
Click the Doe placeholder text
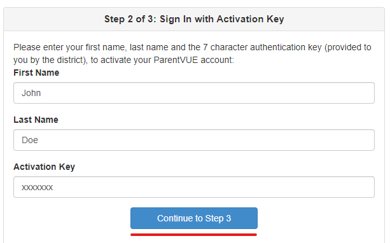click(x=30, y=140)
